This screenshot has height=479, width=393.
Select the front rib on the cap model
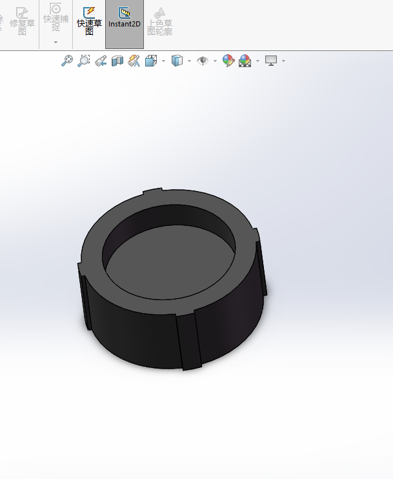188,341
